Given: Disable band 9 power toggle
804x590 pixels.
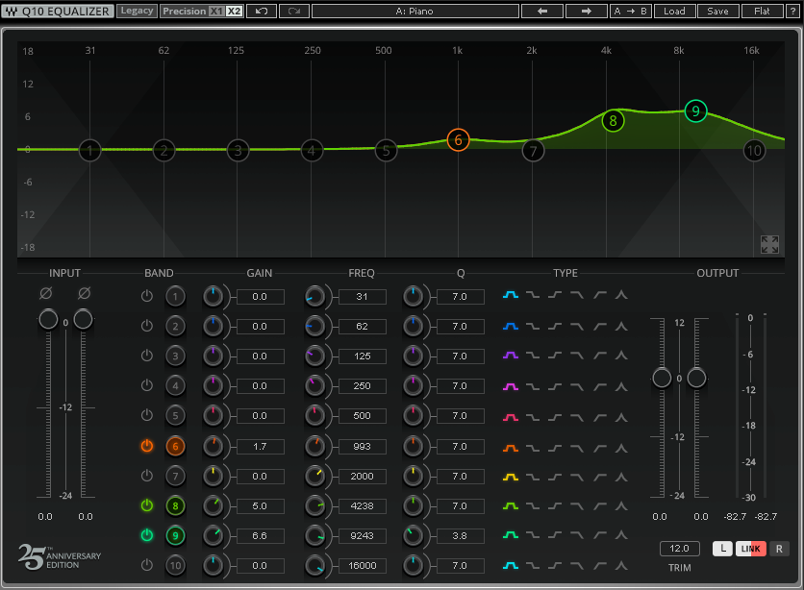Looking at the screenshot, I should (147, 535).
